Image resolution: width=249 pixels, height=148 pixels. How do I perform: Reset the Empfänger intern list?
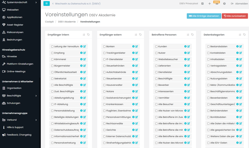point(88,35)
